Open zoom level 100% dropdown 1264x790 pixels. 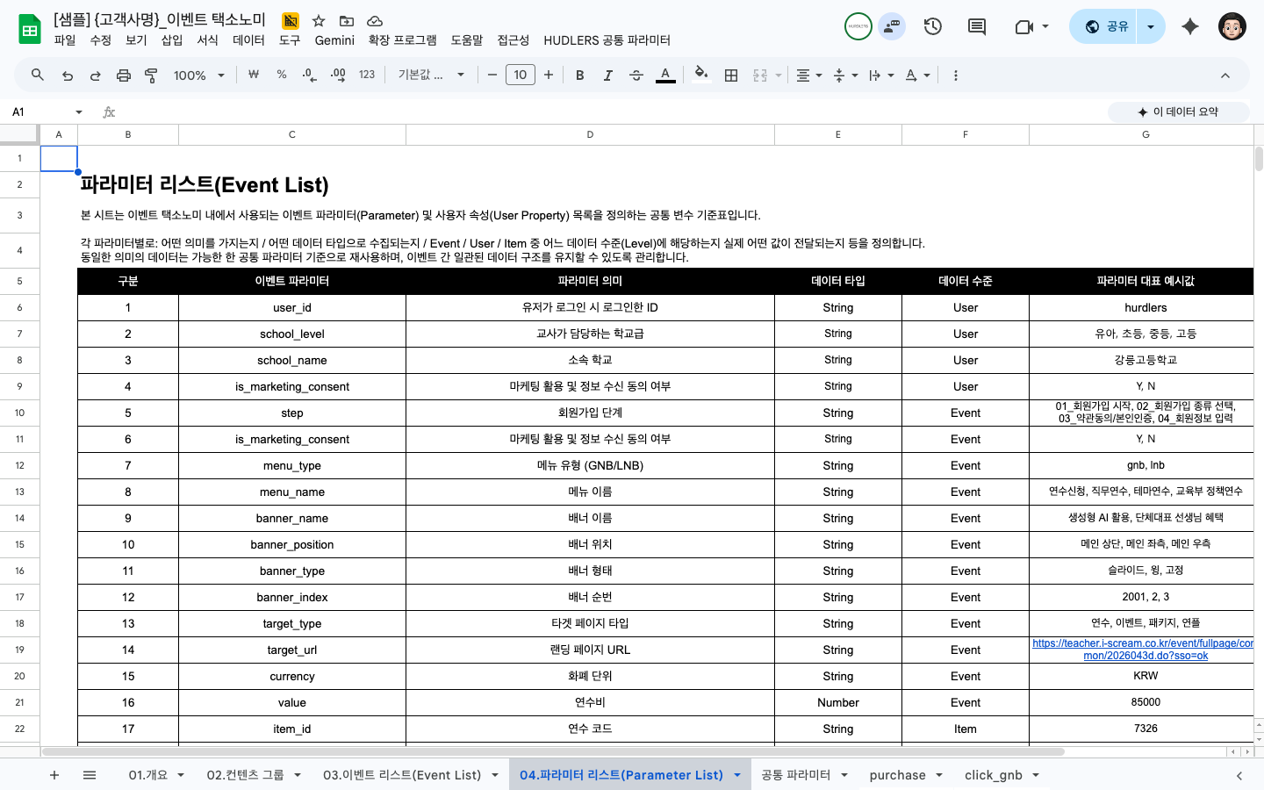pos(198,75)
